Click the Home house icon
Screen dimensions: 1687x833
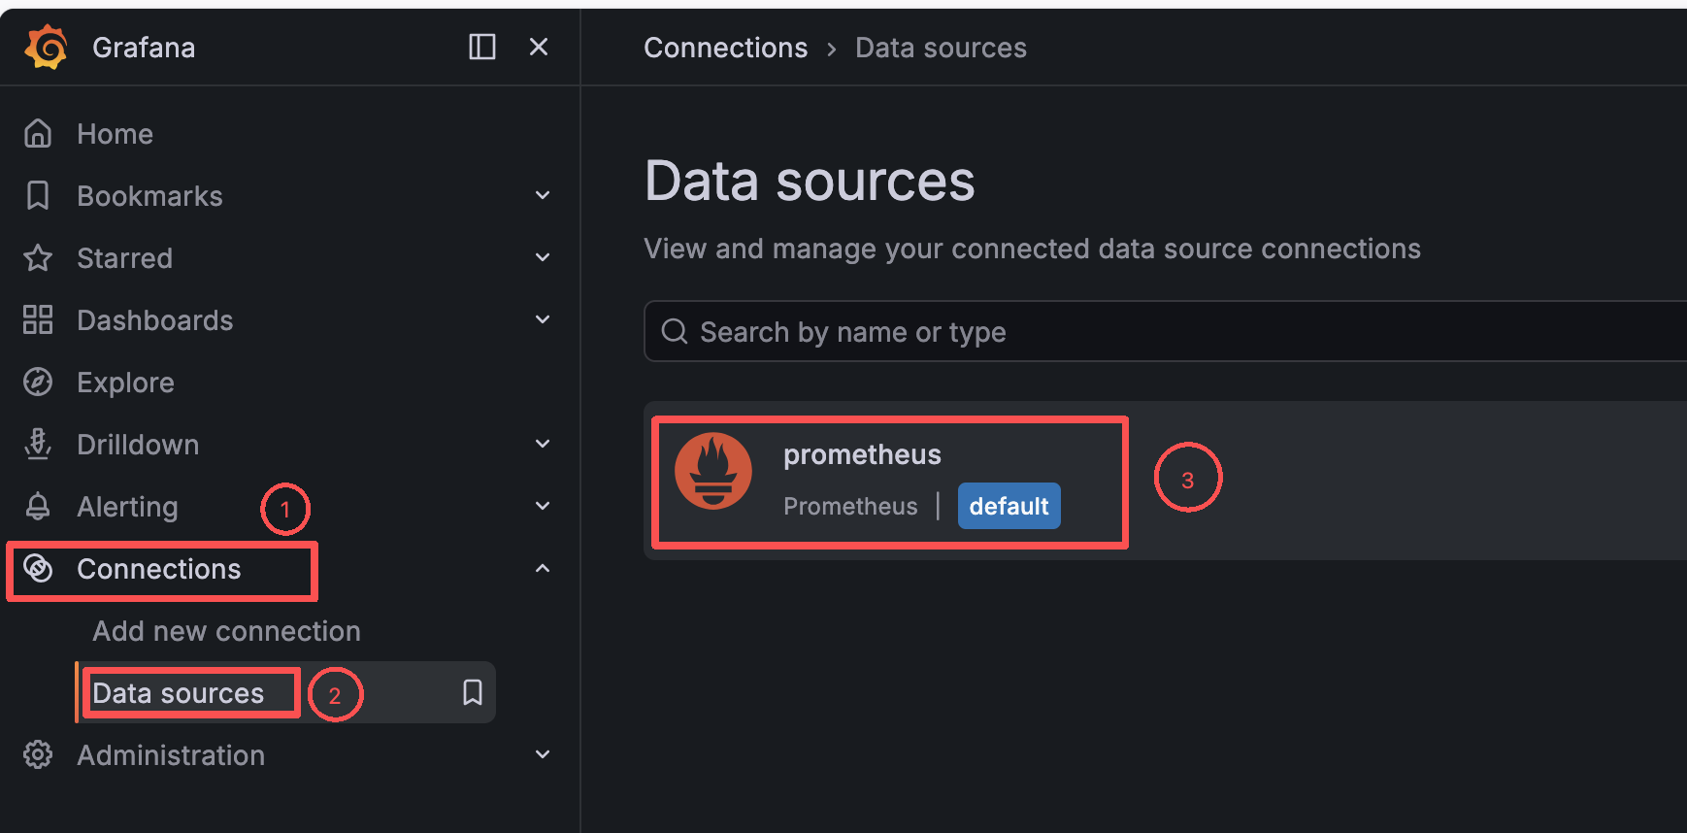coord(38,133)
